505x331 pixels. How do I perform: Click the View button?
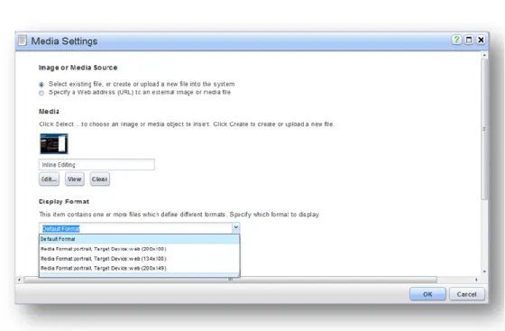click(74, 179)
